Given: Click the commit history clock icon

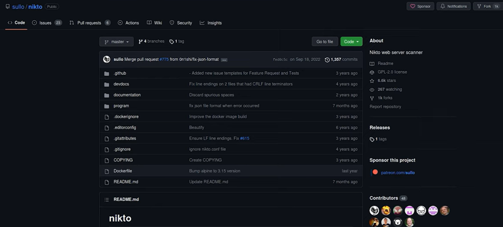Looking at the screenshot, I should (x=327, y=60).
